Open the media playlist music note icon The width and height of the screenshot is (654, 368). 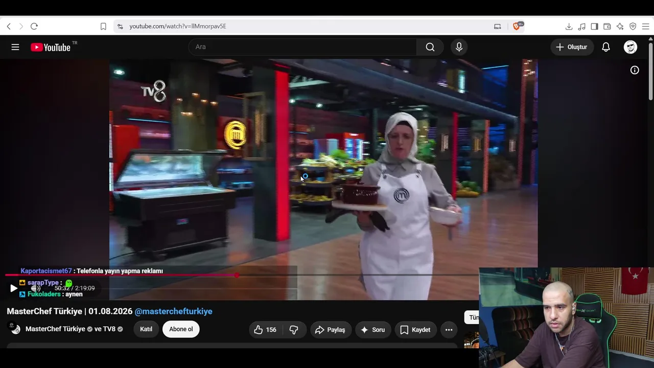[x=581, y=27]
